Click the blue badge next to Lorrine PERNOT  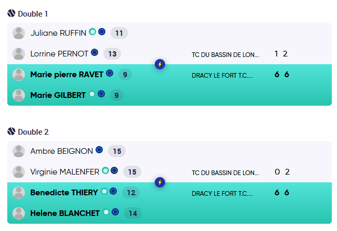[95, 52]
